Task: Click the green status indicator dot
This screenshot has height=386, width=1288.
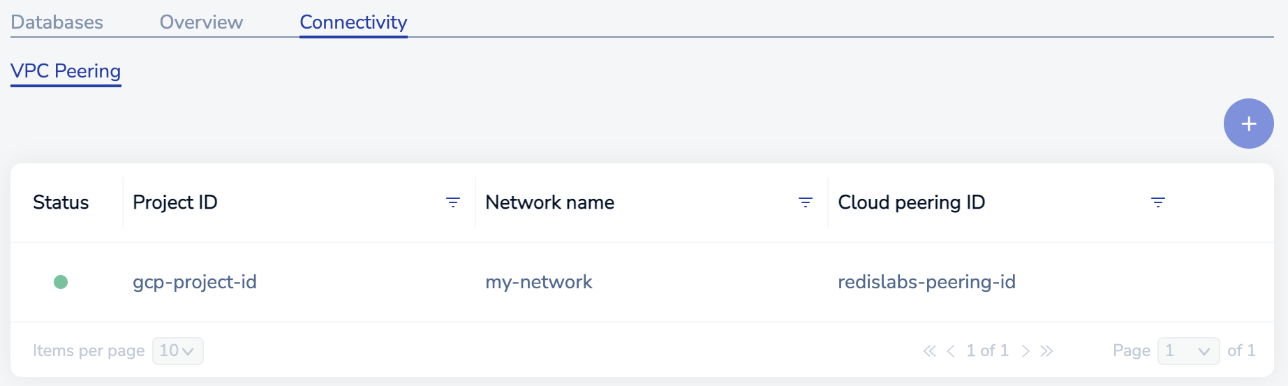Action: pos(61,282)
